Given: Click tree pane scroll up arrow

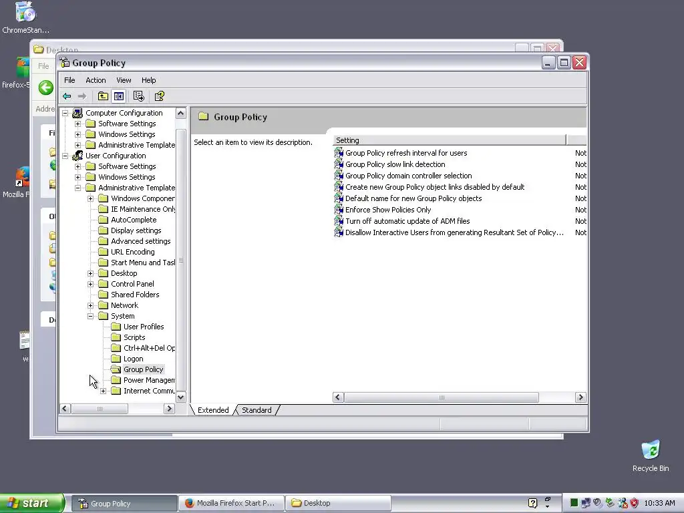Looking at the screenshot, I should 180,114.
